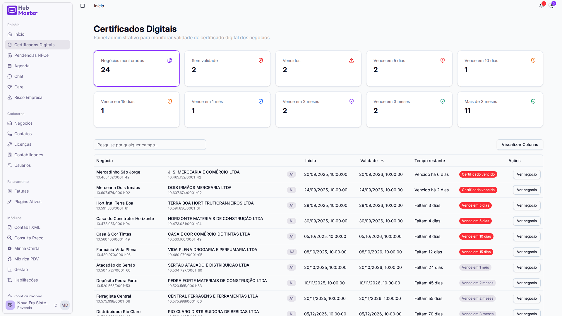This screenshot has height=316, width=562.
Task: Click 'HORIZONTE MATERIAIS DE CONSTRUÇÃO LTDA' cell
Action: [215, 219]
